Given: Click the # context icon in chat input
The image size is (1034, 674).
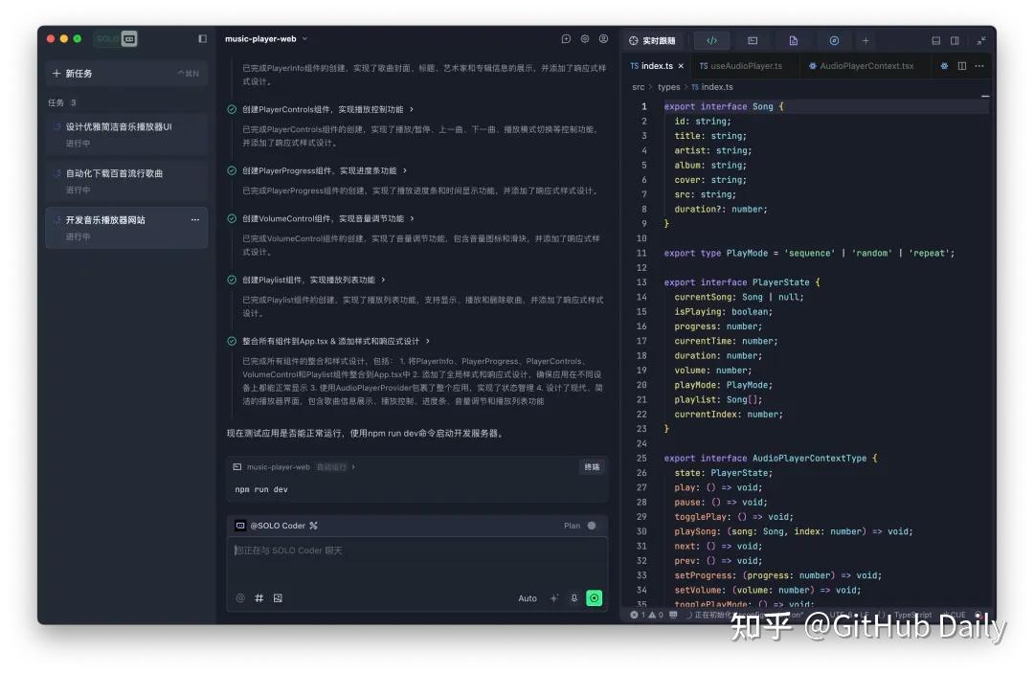Looking at the screenshot, I should [x=259, y=598].
